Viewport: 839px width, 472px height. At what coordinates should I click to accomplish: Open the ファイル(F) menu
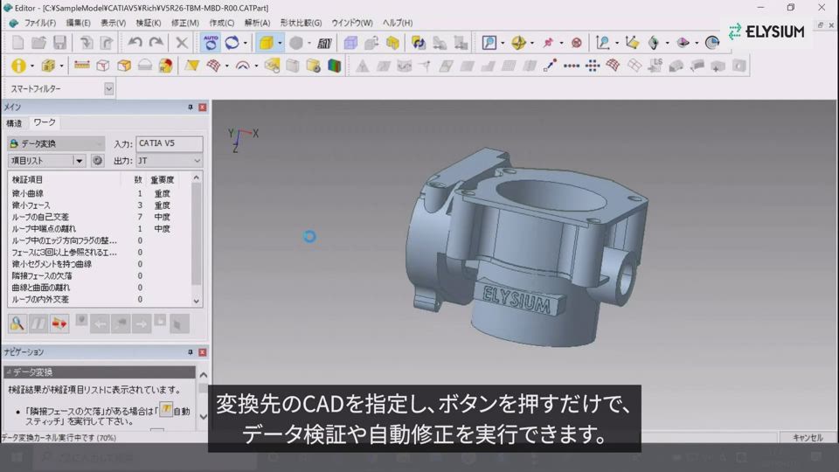pos(39,23)
